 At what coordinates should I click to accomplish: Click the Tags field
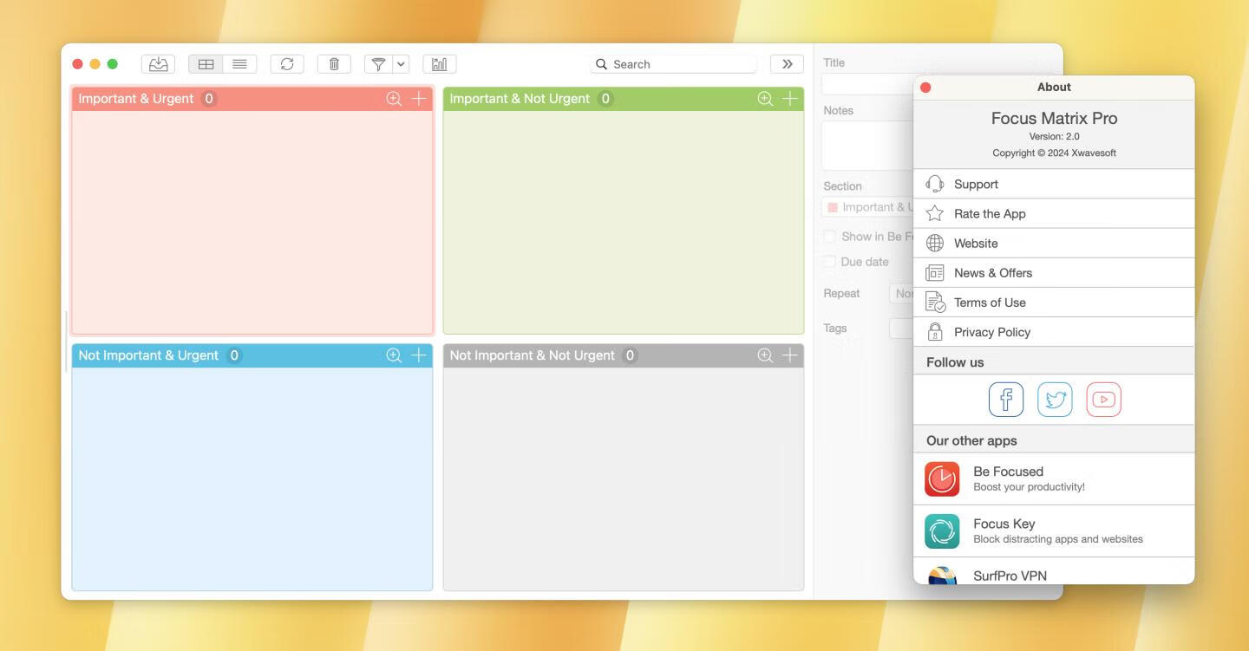(901, 329)
